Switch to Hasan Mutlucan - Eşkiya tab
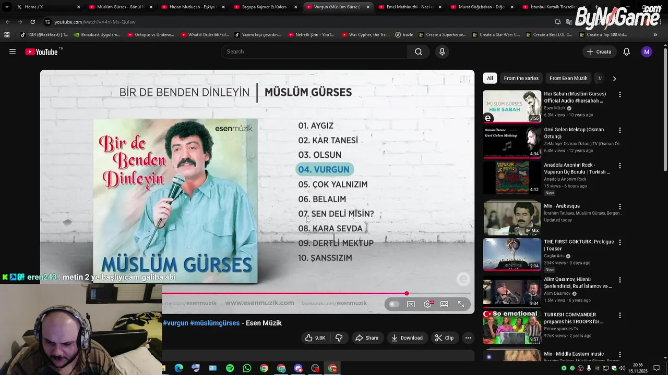Viewport: 668px width, 375px height. [193, 7]
